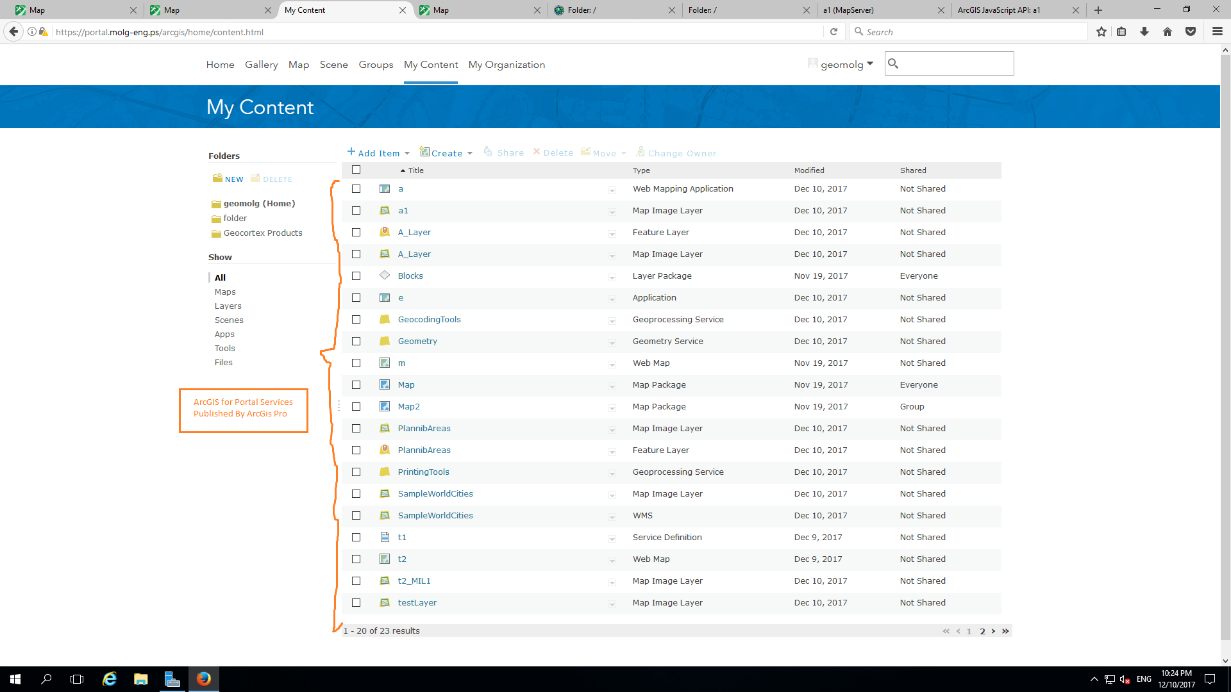
Task: Select the checkbox for the t1 row
Action: click(356, 538)
